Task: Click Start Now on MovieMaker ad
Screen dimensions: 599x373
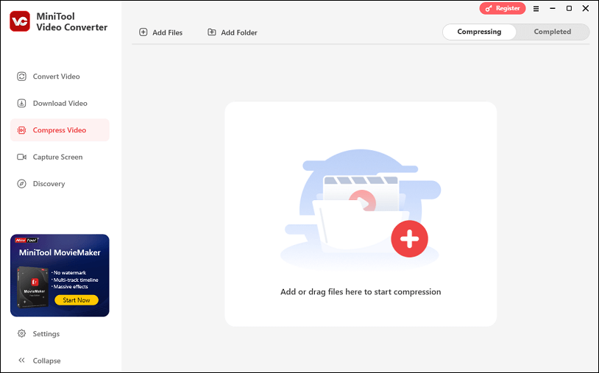Action: 77,300
